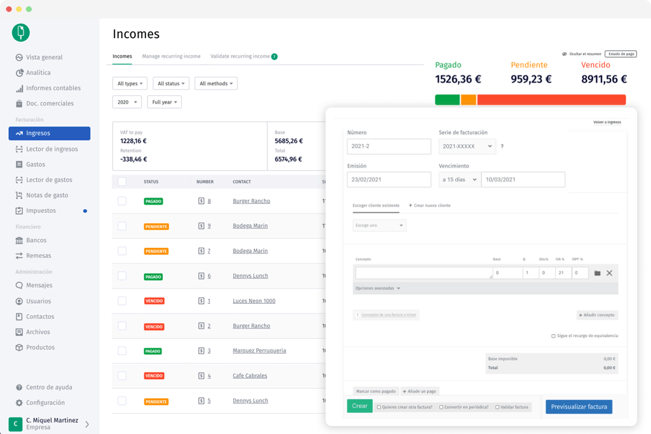
Task: Open Productos box icon in sidebar
Action: 19,348
